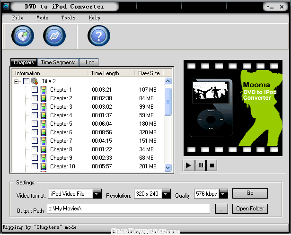Stop the preview video
Image resolution: width=291 pixels, height=235 pixels.
[212, 165]
